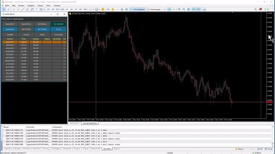Open the Insert menu
Screen dimensions: 275x154
point(21,5)
